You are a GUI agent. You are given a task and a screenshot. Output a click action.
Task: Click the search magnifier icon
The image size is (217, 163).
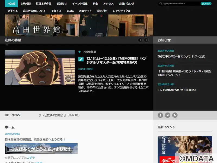[x=161, y=4]
